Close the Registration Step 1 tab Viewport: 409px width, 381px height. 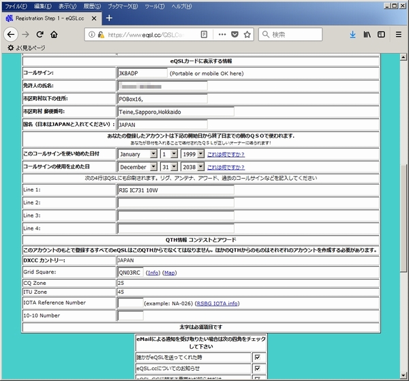pyautogui.click(x=94, y=18)
